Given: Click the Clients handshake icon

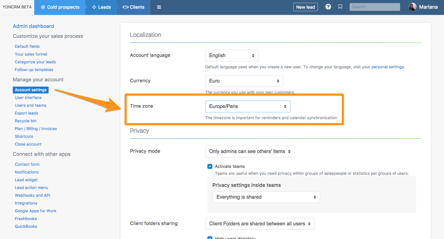Looking at the screenshot, I should tap(125, 7).
